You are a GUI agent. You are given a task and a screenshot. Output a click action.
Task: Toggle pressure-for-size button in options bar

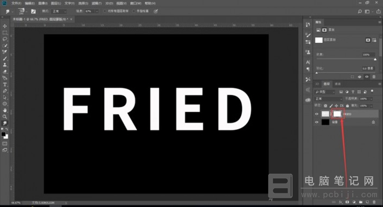coord(155,12)
